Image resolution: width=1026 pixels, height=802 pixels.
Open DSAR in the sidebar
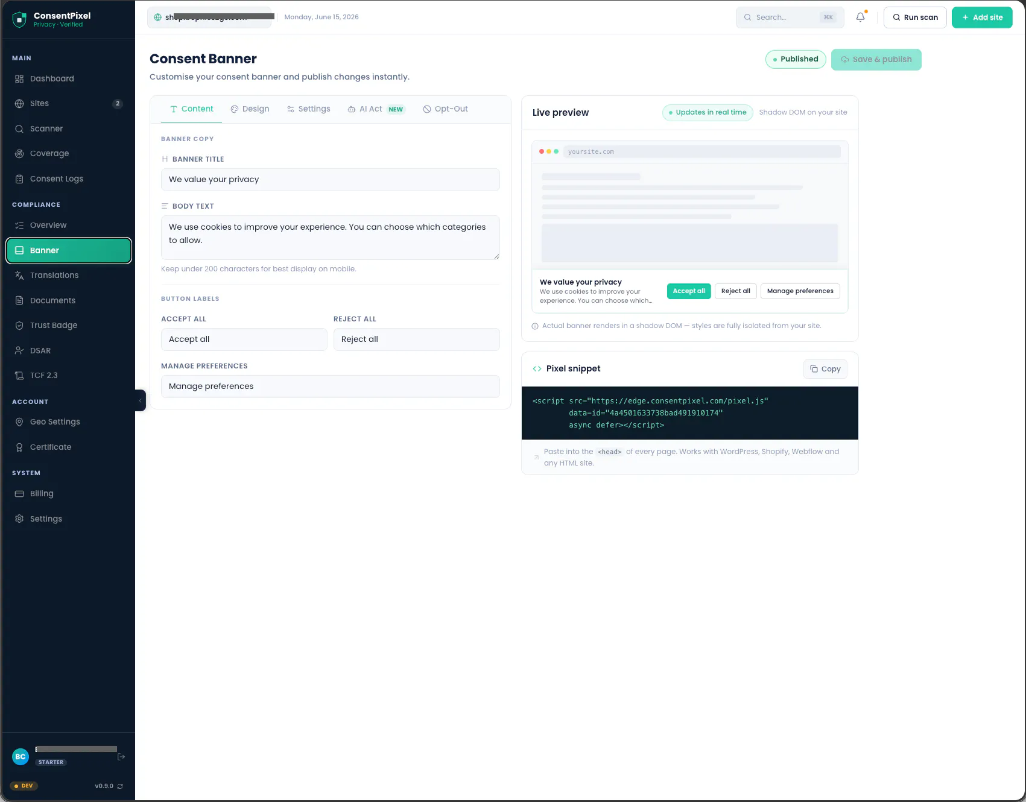[x=68, y=351]
